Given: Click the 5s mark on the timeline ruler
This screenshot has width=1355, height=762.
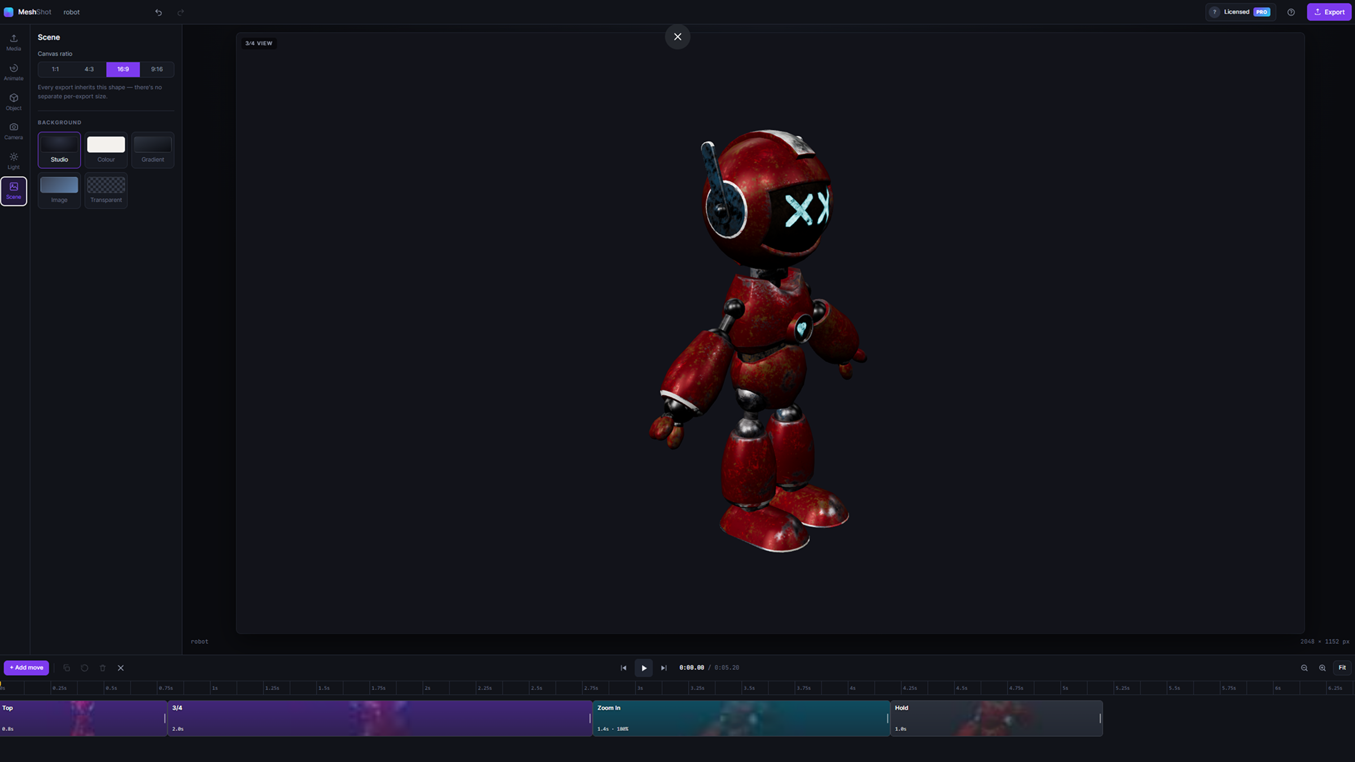Looking at the screenshot, I should [1065, 688].
